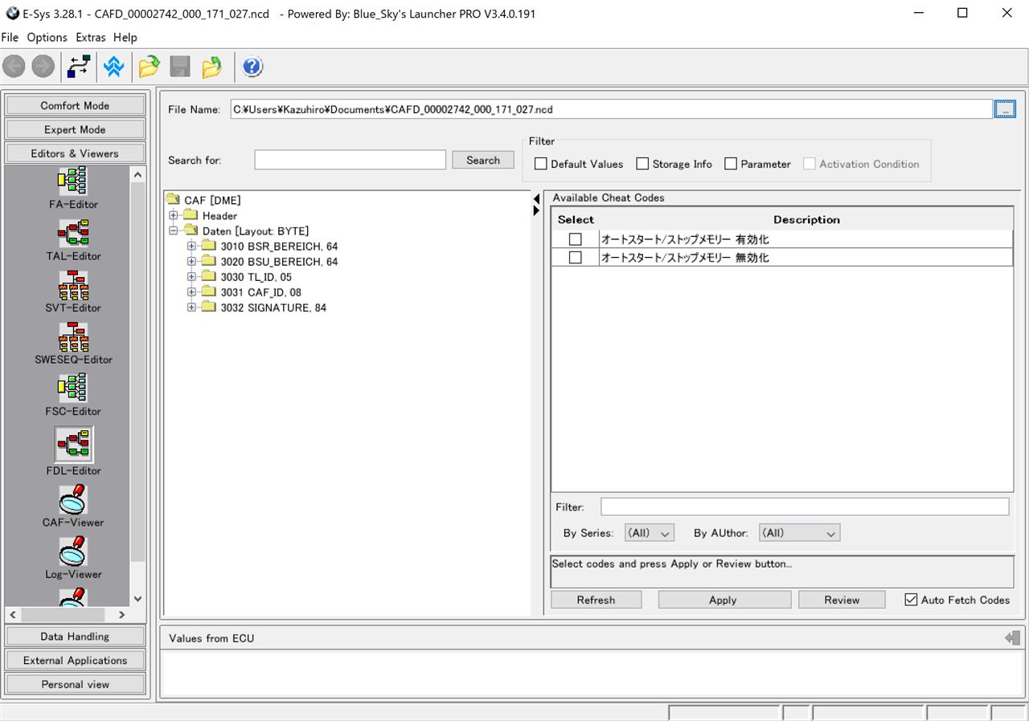Open the File menu
This screenshot has width=1029, height=721.
click(10, 37)
